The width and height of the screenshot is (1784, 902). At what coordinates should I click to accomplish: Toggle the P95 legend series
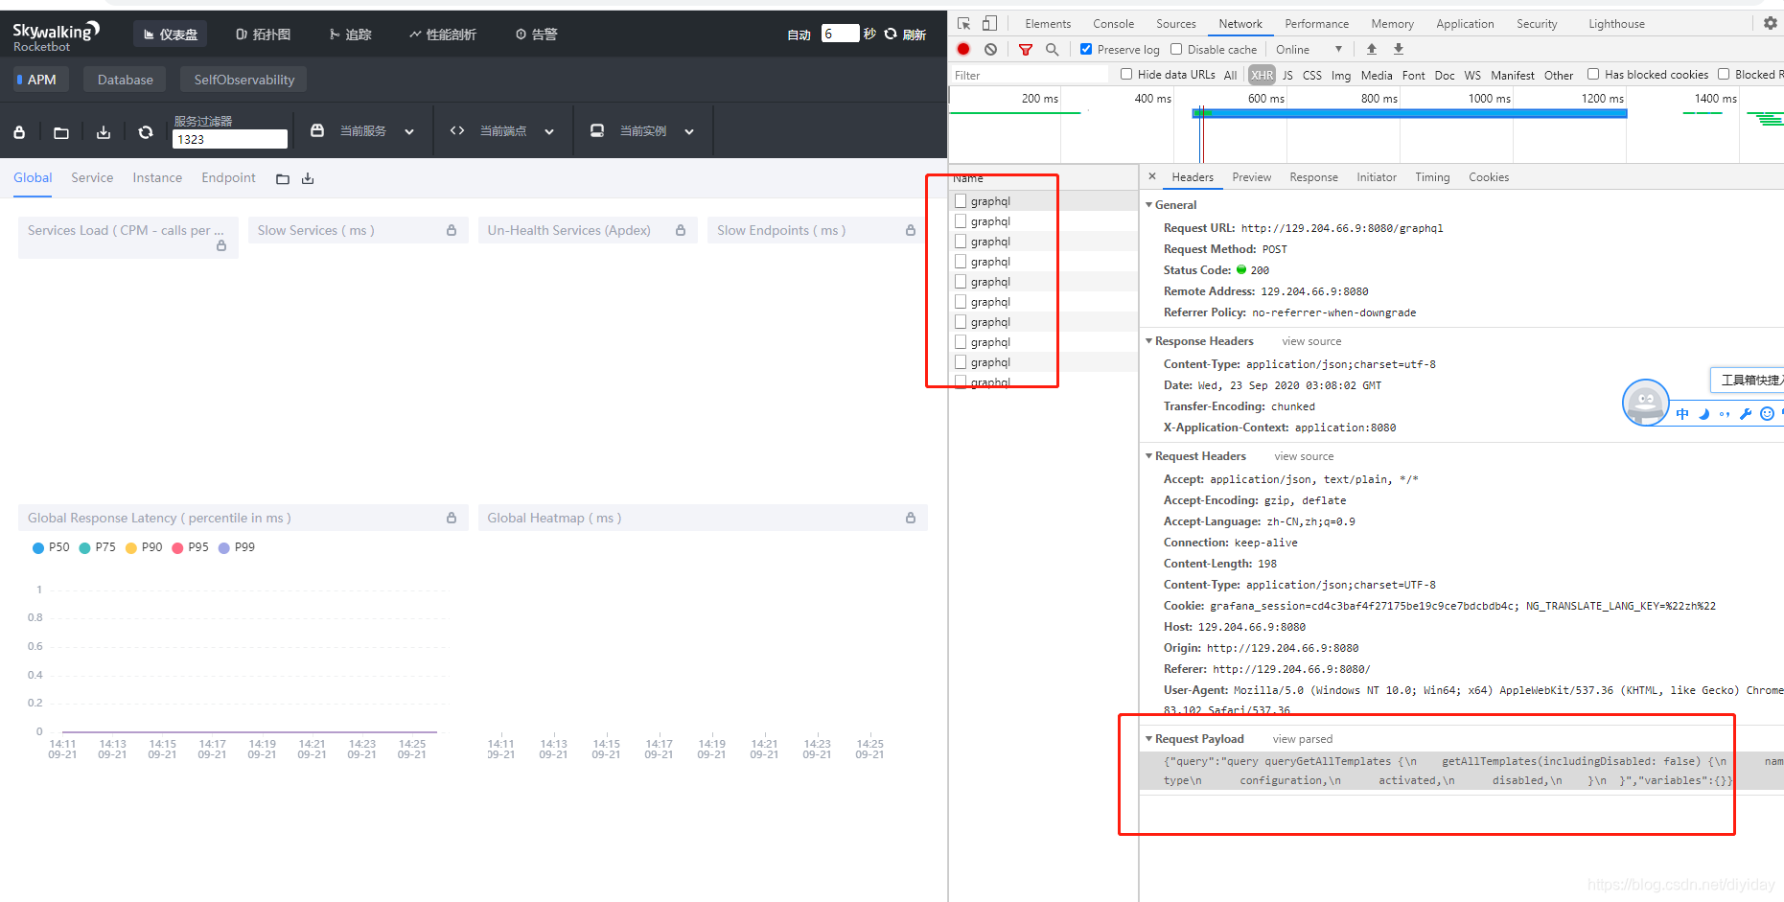[190, 547]
